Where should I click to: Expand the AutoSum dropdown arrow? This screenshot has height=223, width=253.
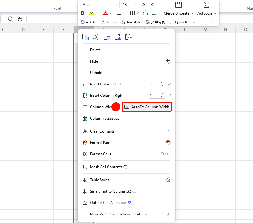coord(215,13)
